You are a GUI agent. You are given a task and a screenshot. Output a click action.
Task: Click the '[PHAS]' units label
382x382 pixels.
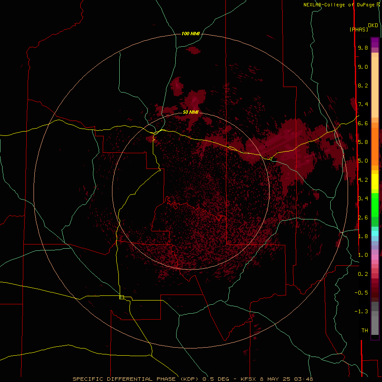(359, 30)
